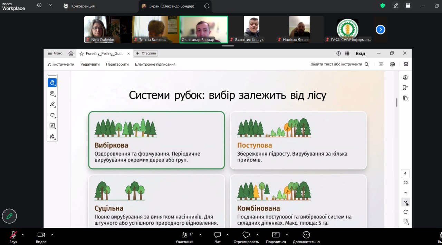The width and height of the screenshot is (442, 245).
Task: Click the Вибіркова felling system card
Action: pos(156,140)
